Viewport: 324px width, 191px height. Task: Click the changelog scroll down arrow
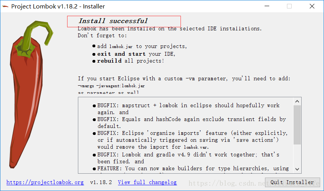click(297, 169)
